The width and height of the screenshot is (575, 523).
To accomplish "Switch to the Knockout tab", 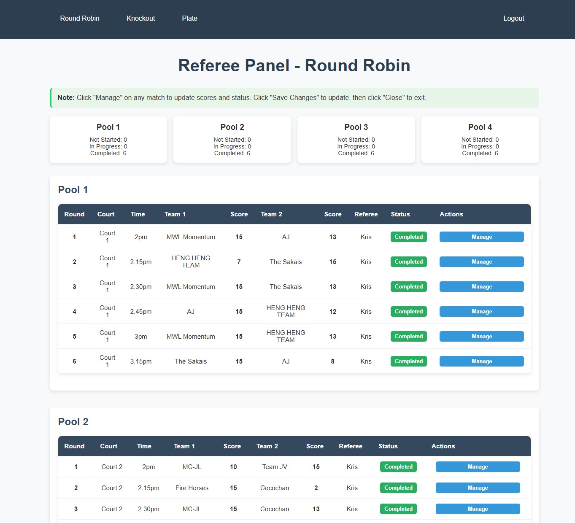I will [x=140, y=19].
